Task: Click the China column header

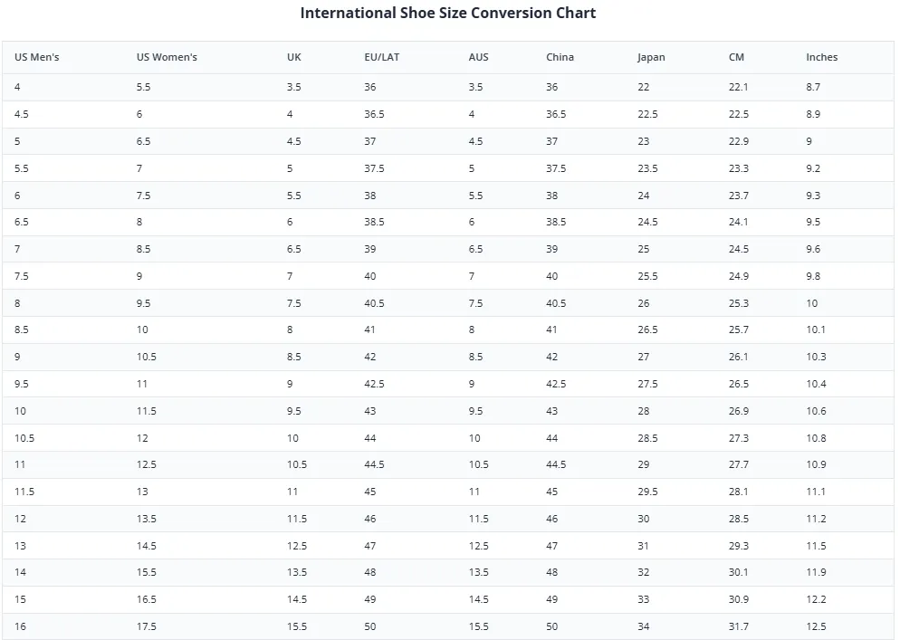Action: pyautogui.click(x=560, y=57)
